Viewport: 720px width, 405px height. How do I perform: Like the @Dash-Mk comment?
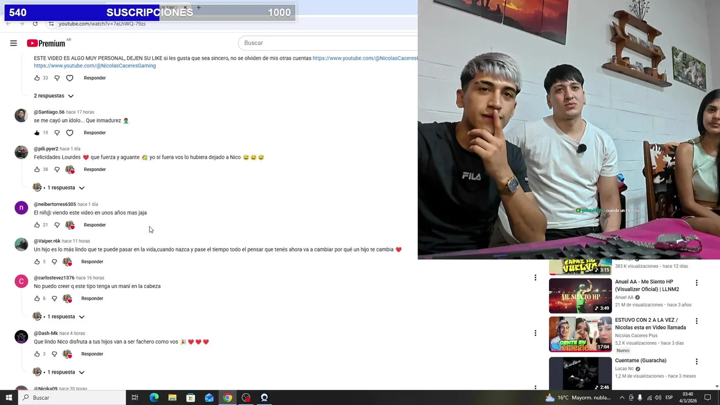pyautogui.click(x=37, y=354)
